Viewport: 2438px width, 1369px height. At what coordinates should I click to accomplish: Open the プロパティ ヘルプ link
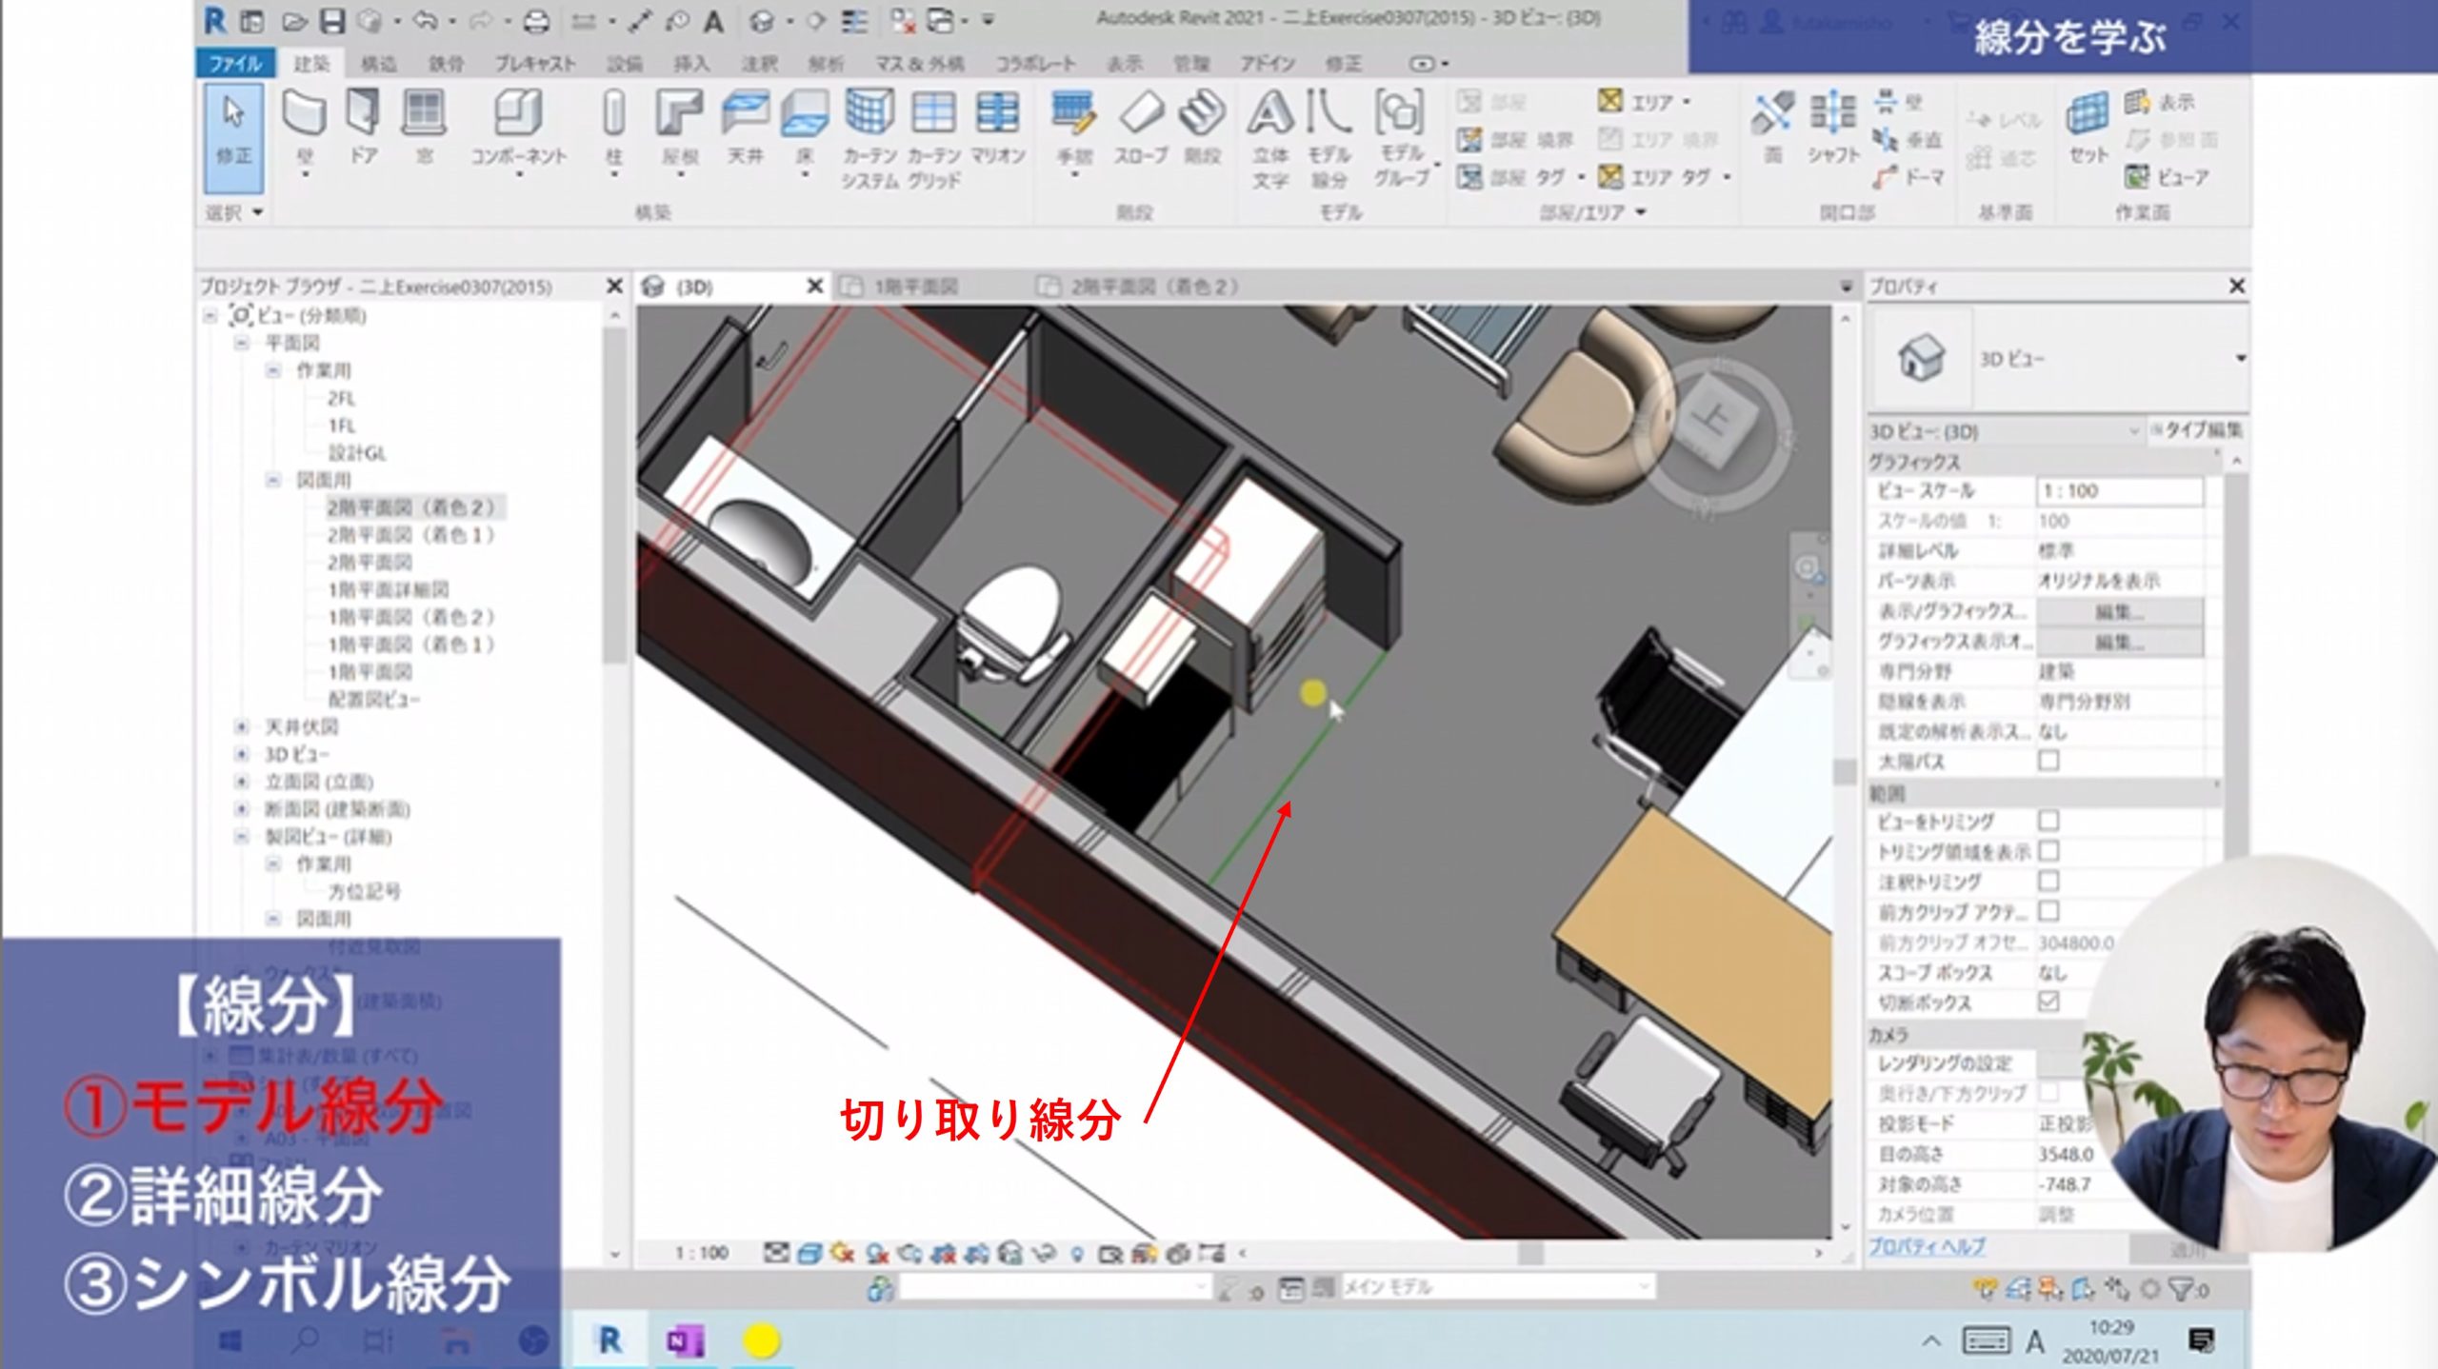[1927, 1246]
